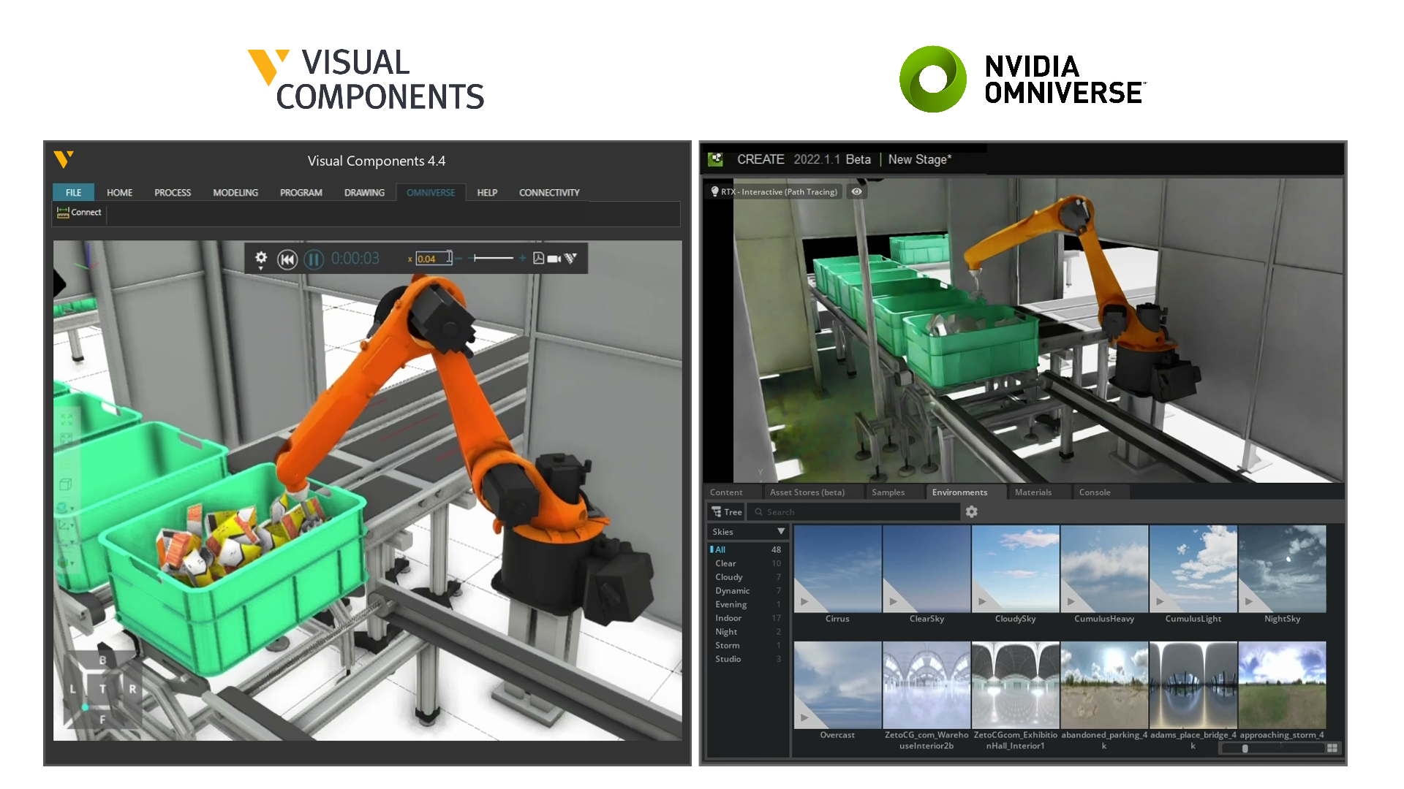Screen dimensions: 1404x789
Task: Click the PDF export icon in the playback bar
Action: pos(538,259)
